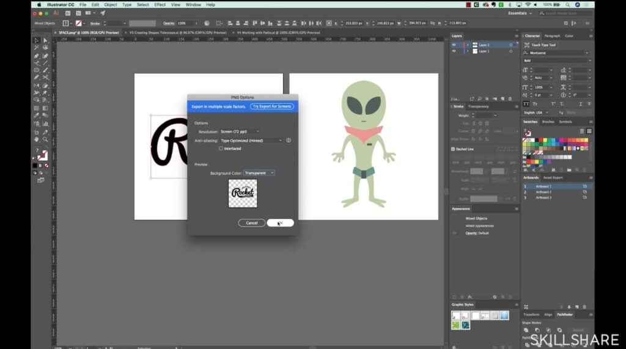The image size is (626, 349).
Task: Select the Lasso tool
Action: point(45,48)
